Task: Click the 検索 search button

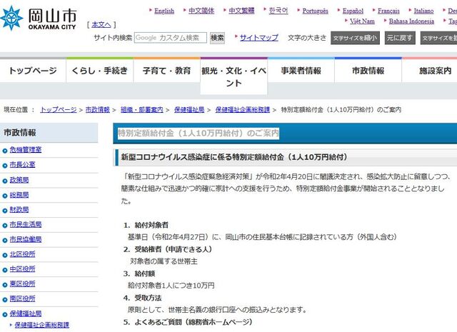Action: (x=217, y=38)
